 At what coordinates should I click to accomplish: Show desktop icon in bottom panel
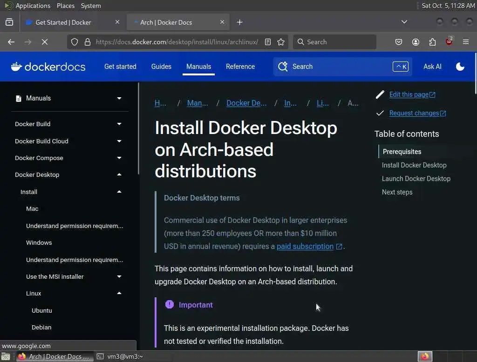[6, 356]
